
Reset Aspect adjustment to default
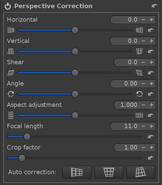tap(151, 115)
